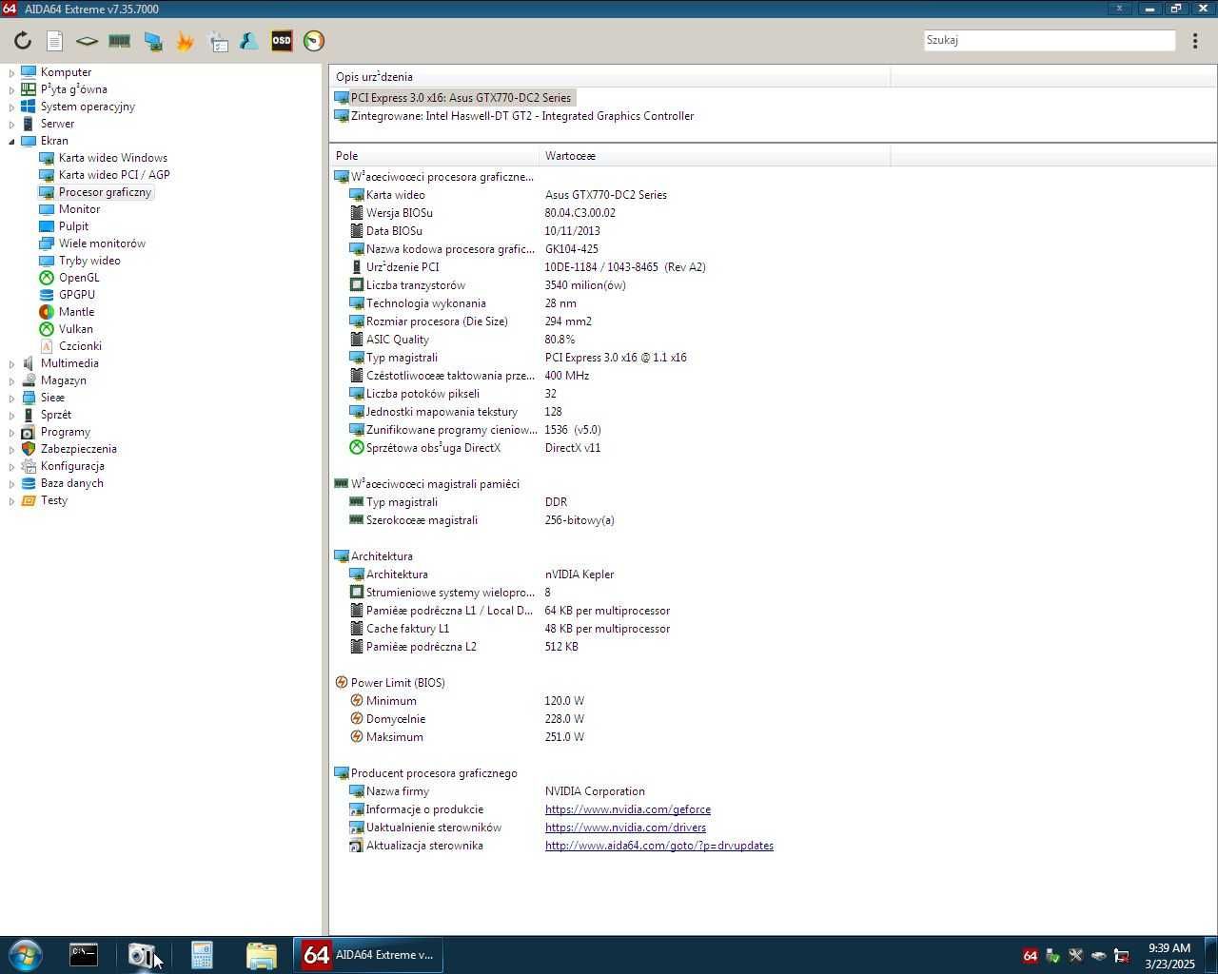Click the taskbar clock showing 9:39 AM
This screenshot has width=1218, height=974.
pyautogui.click(x=1169, y=956)
